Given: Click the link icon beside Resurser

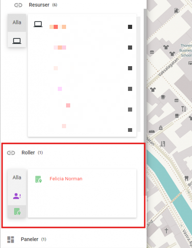Looking at the screenshot, I should [x=18, y=5].
